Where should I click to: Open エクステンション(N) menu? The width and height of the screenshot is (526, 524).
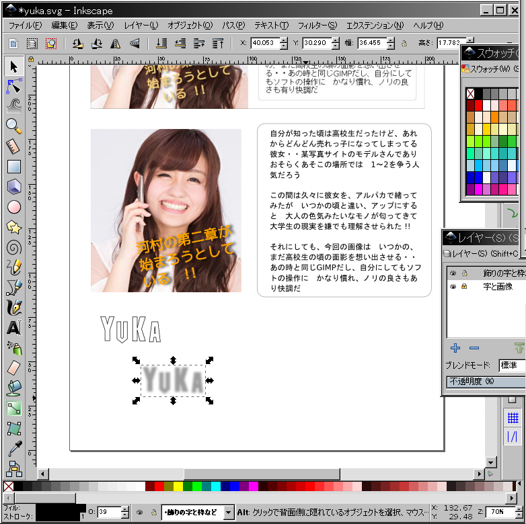(x=375, y=26)
